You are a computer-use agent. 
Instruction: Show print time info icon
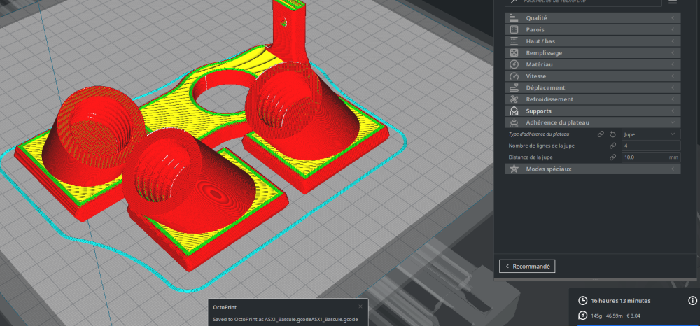coord(692,301)
